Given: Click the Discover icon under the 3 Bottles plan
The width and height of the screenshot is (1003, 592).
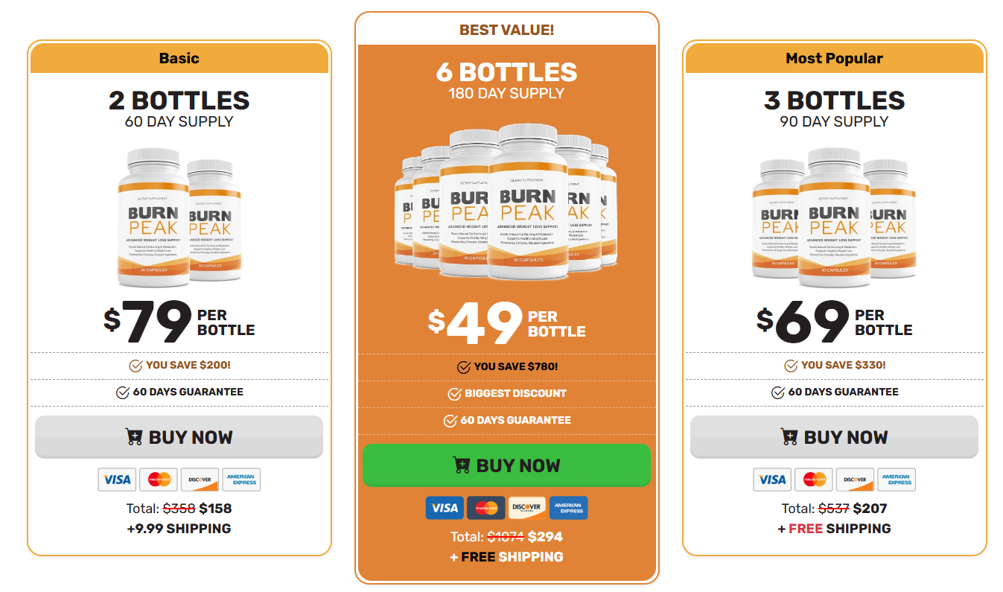Looking at the screenshot, I should (855, 480).
